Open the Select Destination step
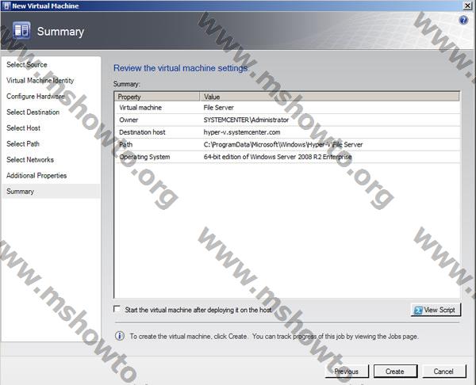 [33, 112]
